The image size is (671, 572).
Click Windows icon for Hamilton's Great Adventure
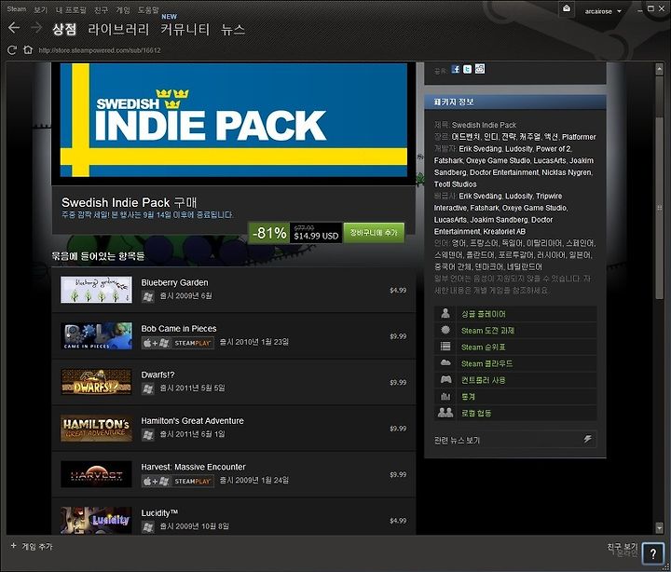pos(147,435)
